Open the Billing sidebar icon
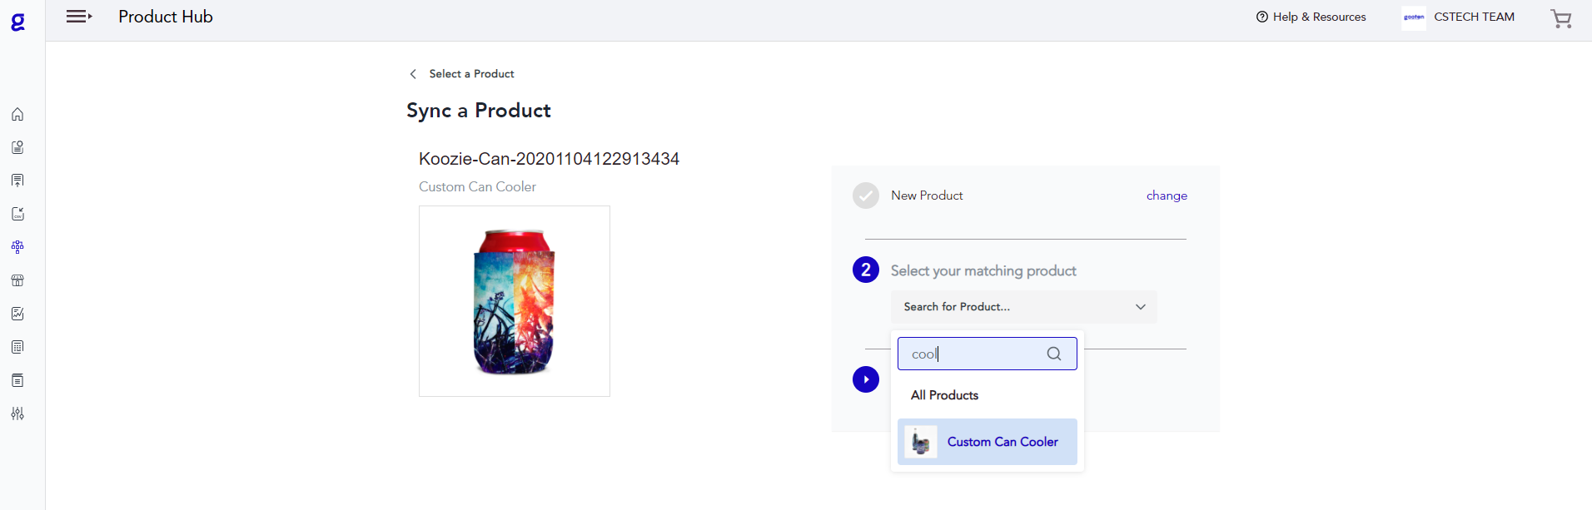Screen dimensions: 1592x510 [x=17, y=347]
